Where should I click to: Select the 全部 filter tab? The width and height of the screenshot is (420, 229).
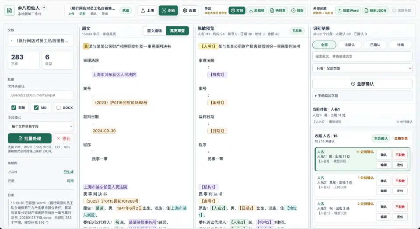click(x=324, y=45)
